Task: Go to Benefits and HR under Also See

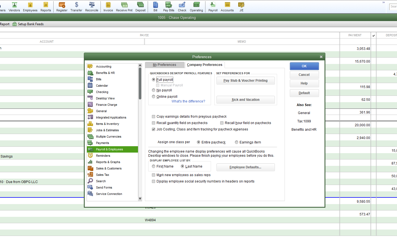Action: point(304,130)
